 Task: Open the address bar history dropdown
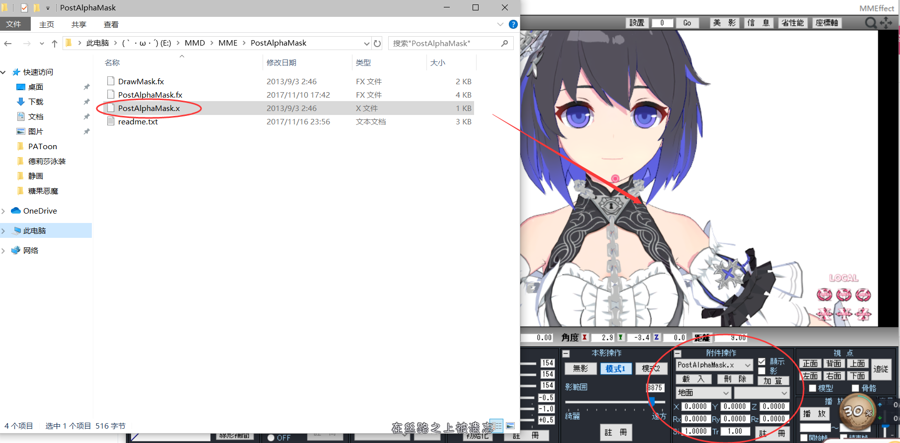click(367, 44)
